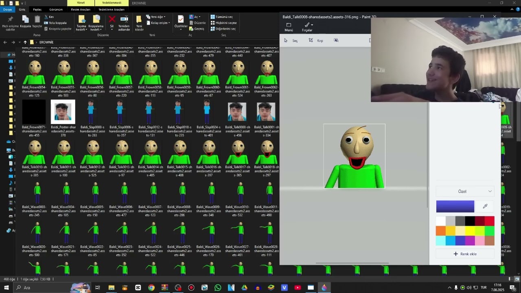The height and width of the screenshot is (293, 521).
Task: Open the Aç dropdown in ribbon
Action: pyautogui.click(x=195, y=17)
